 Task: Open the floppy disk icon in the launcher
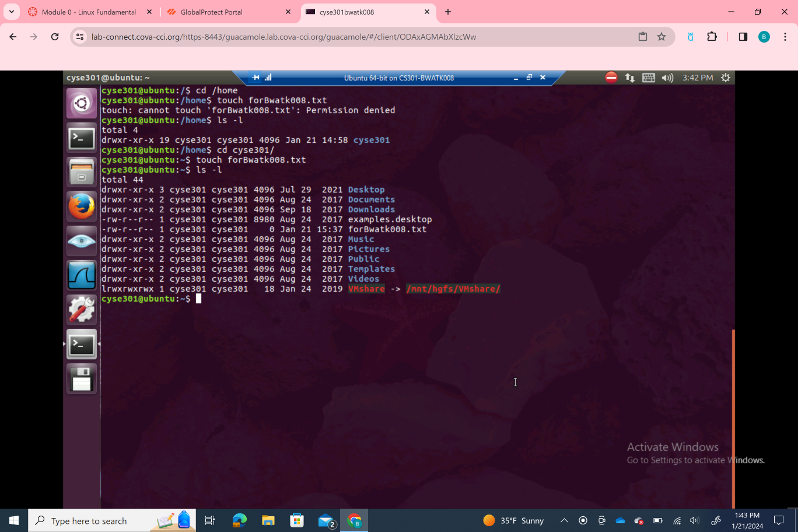coord(82,379)
